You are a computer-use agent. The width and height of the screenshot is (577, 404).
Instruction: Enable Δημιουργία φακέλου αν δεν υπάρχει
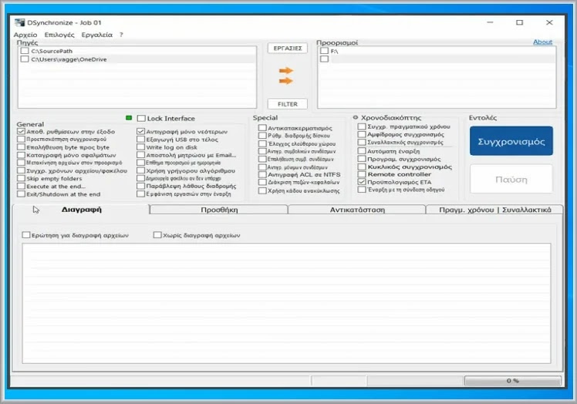click(x=140, y=178)
